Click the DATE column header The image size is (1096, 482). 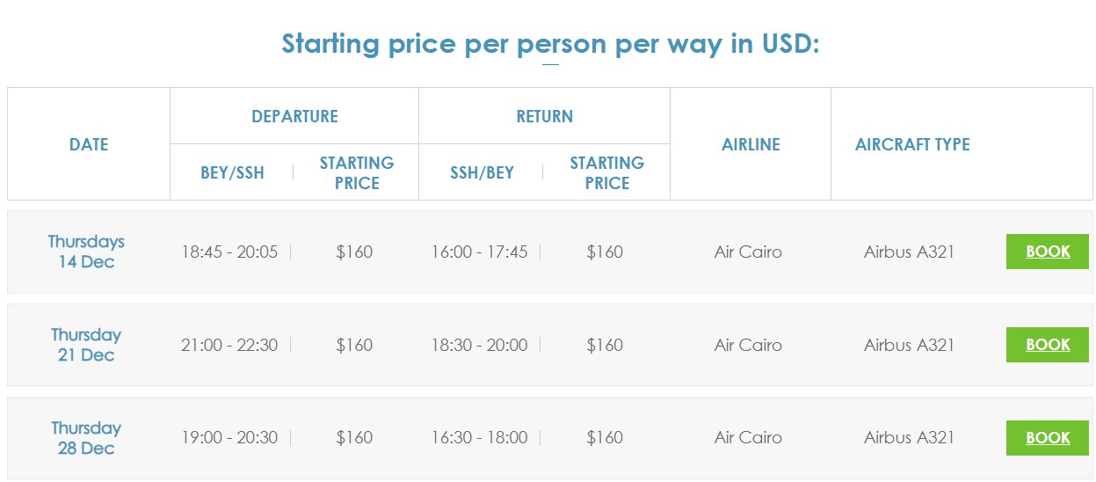(89, 144)
